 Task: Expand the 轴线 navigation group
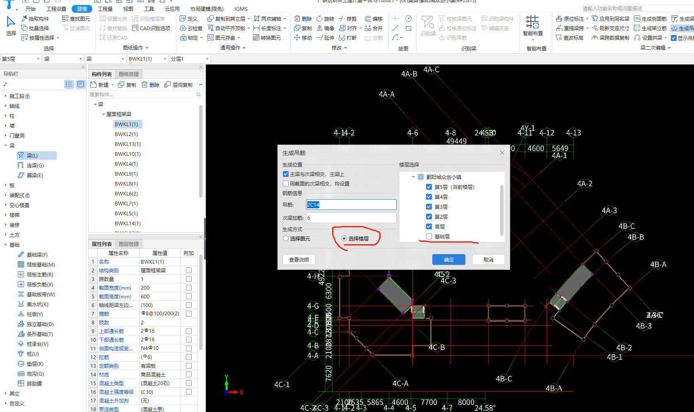coord(5,106)
